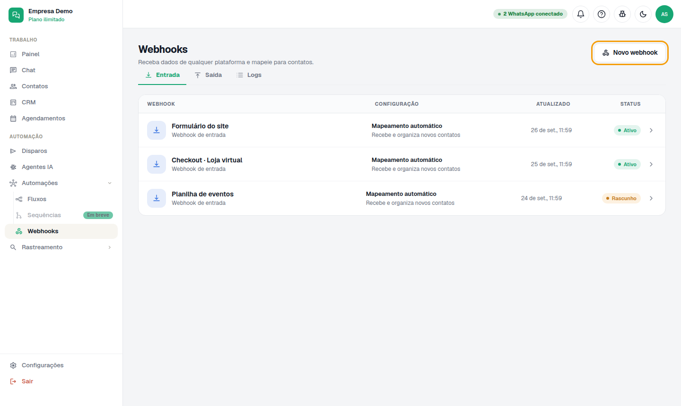The image size is (681, 406).
Task: Click the 24 de set., 11:59 date
Action: coord(541,198)
